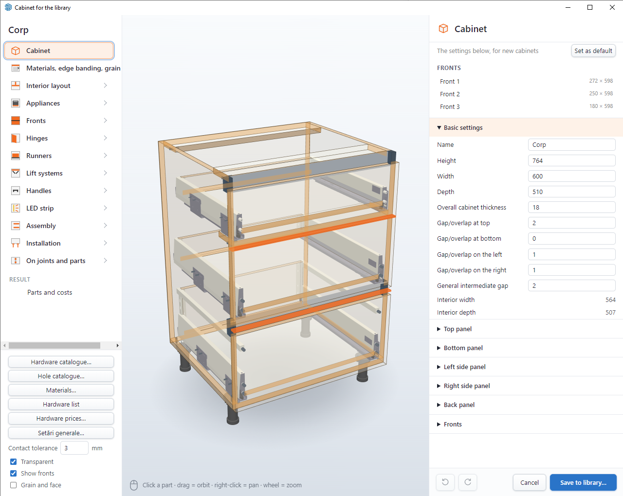Click the redo arrow button

pyautogui.click(x=468, y=482)
